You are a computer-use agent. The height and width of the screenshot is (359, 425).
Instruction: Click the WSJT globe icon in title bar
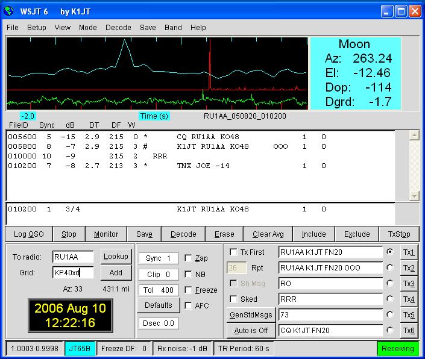[10, 11]
